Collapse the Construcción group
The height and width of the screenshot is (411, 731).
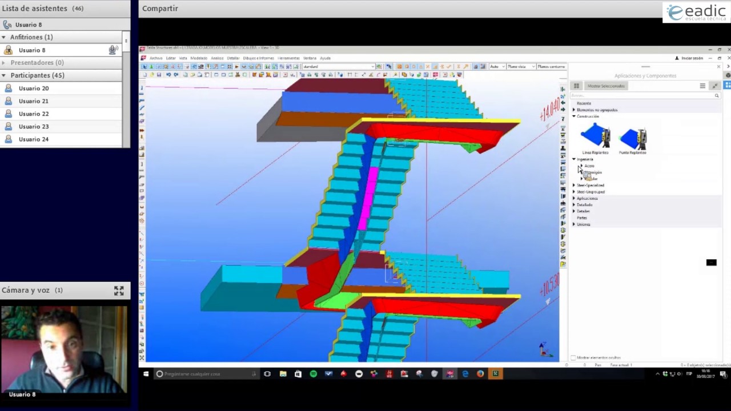[574, 116]
